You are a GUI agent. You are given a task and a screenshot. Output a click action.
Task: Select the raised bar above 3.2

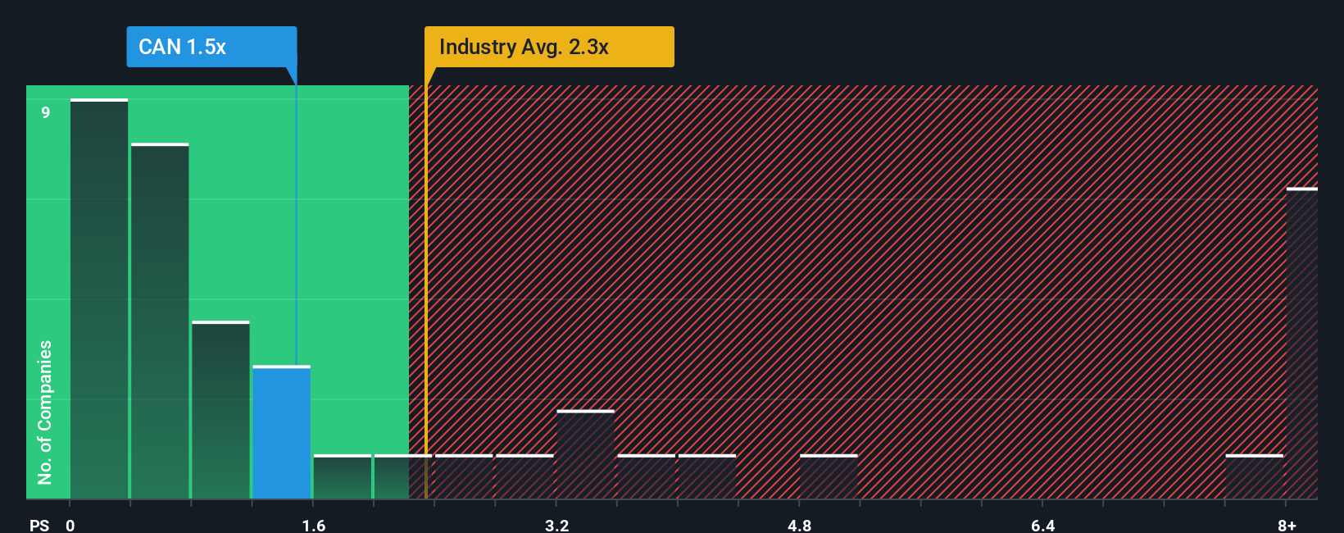coord(585,454)
